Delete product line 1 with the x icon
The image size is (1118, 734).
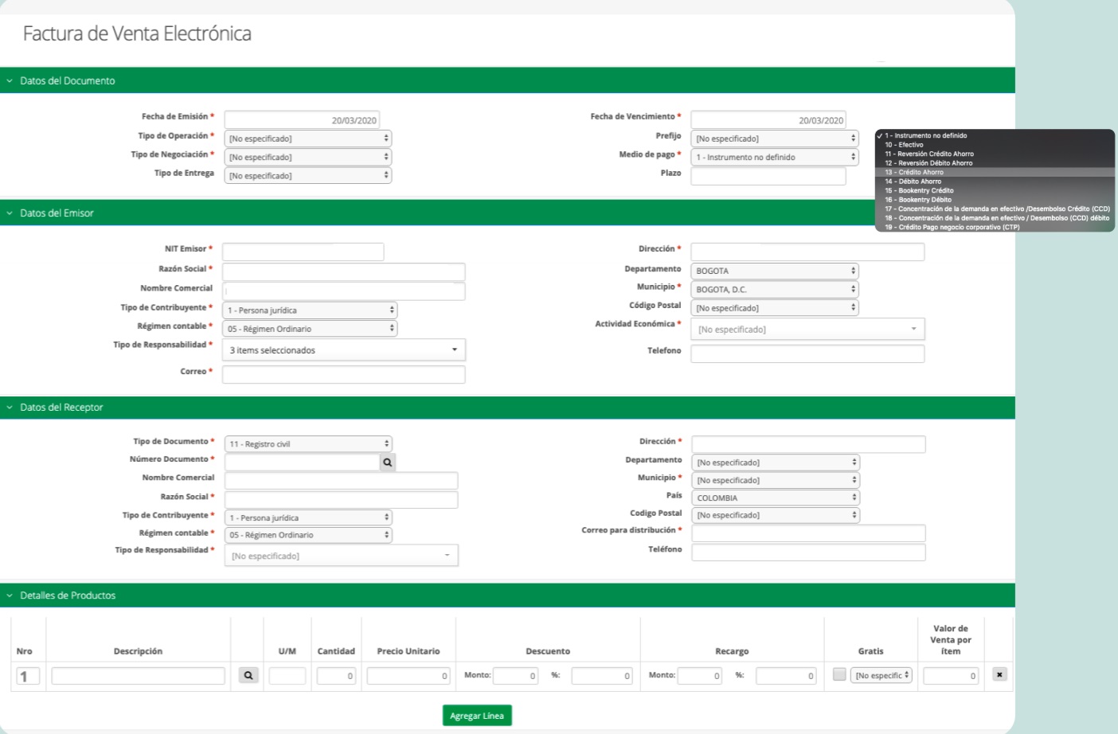pyautogui.click(x=999, y=674)
